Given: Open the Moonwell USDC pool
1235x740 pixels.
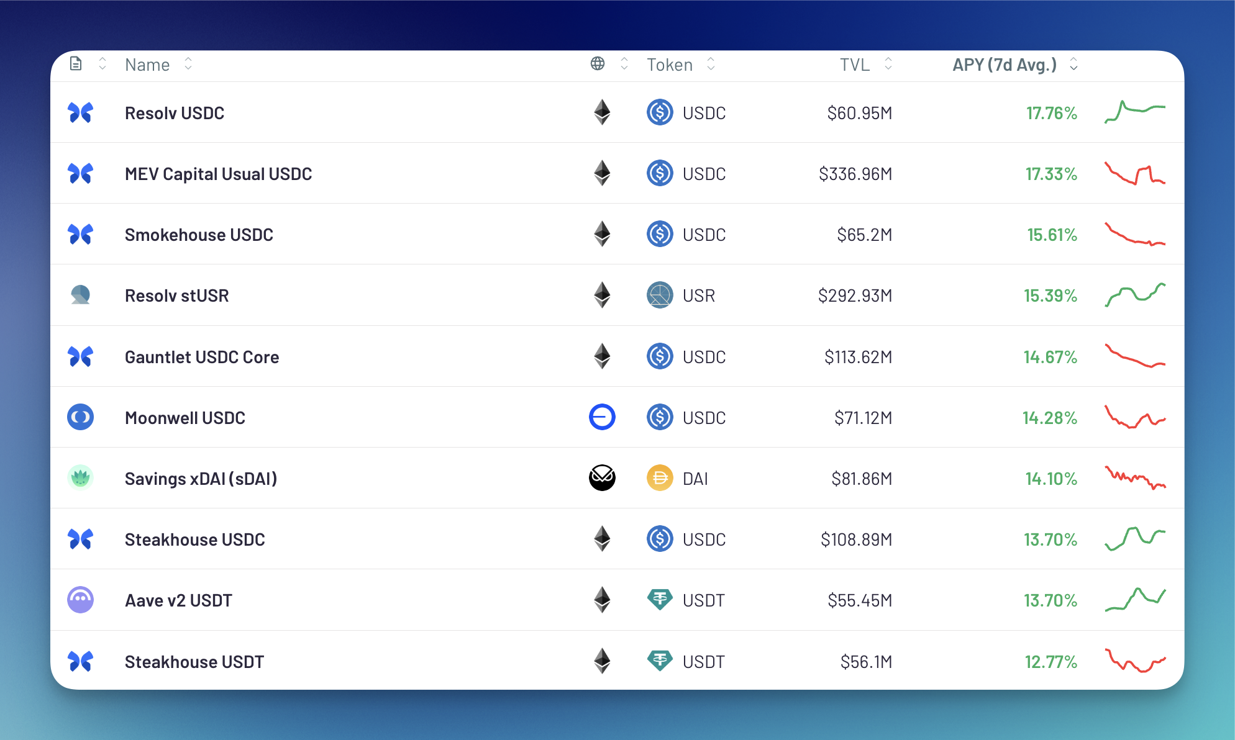Looking at the screenshot, I should pos(185,418).
